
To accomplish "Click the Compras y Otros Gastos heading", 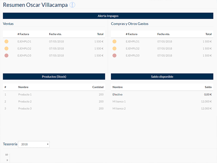I will [130, 24].
